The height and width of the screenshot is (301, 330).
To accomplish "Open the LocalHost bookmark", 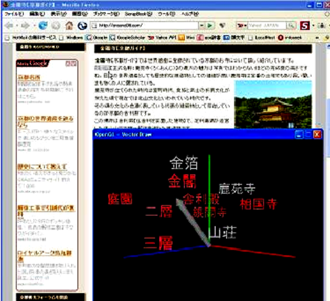I will coord(262,38).
